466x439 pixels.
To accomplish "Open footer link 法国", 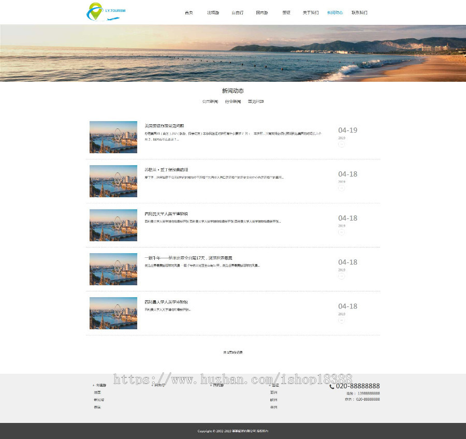I will click(x=97, y=392).
